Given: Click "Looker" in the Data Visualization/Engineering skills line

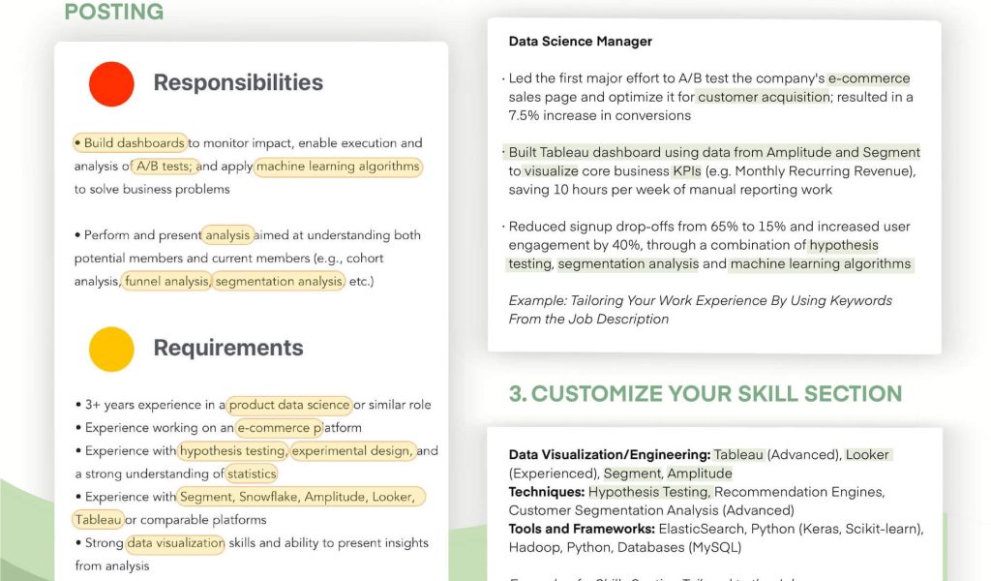Looking at the screenshot, I should coord(867,454).
